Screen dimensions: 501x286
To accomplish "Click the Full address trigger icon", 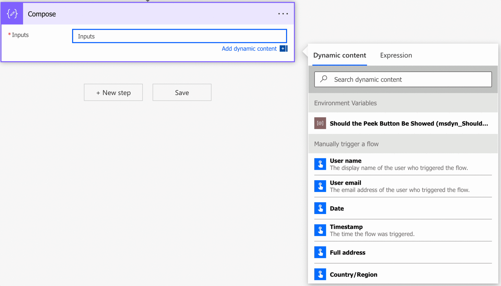I will 320,252.
